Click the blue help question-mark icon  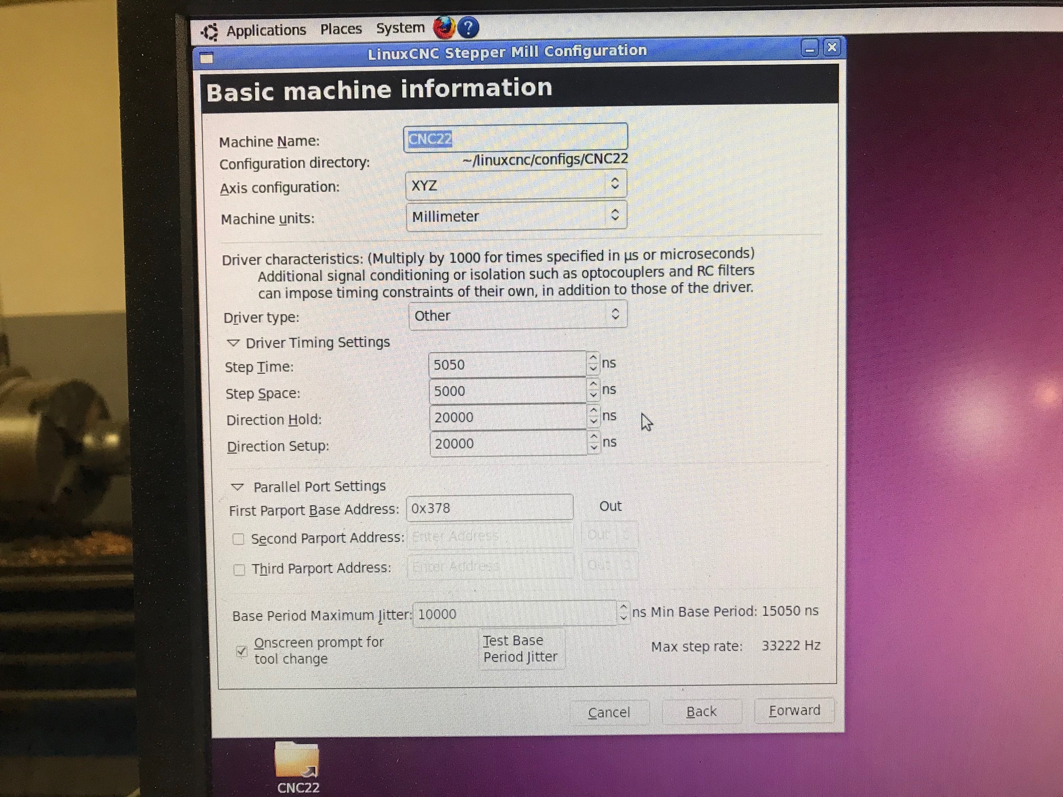coord(468,27)
